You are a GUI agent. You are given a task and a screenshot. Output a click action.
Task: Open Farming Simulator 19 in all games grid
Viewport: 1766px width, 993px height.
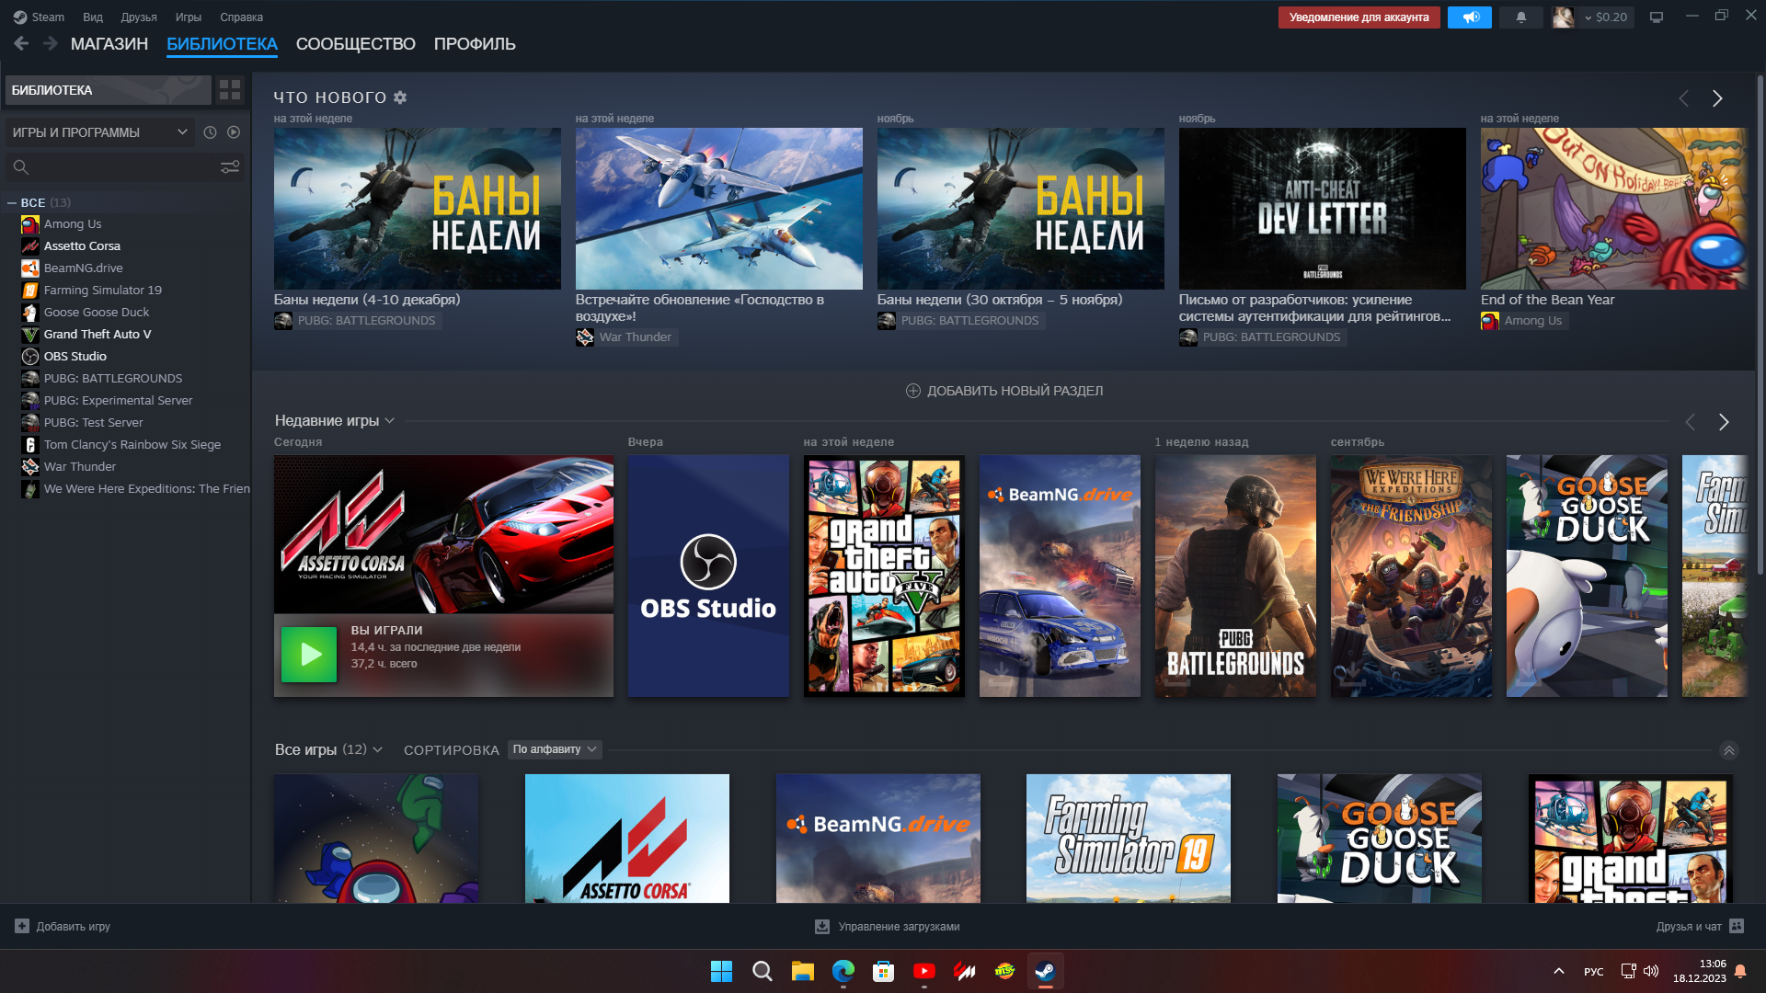pyautogui.click(x=1129, y=838)
